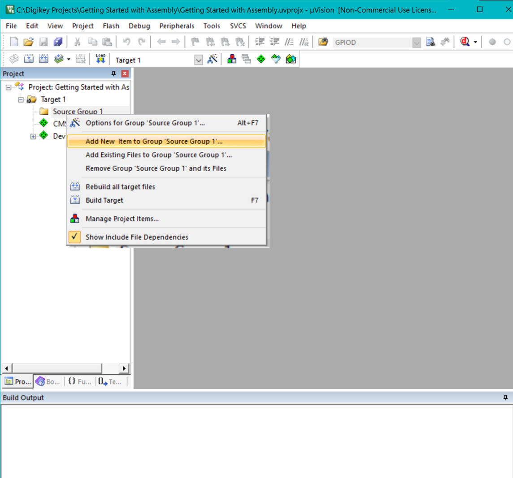Open the Flash menu

coord(111,26)
